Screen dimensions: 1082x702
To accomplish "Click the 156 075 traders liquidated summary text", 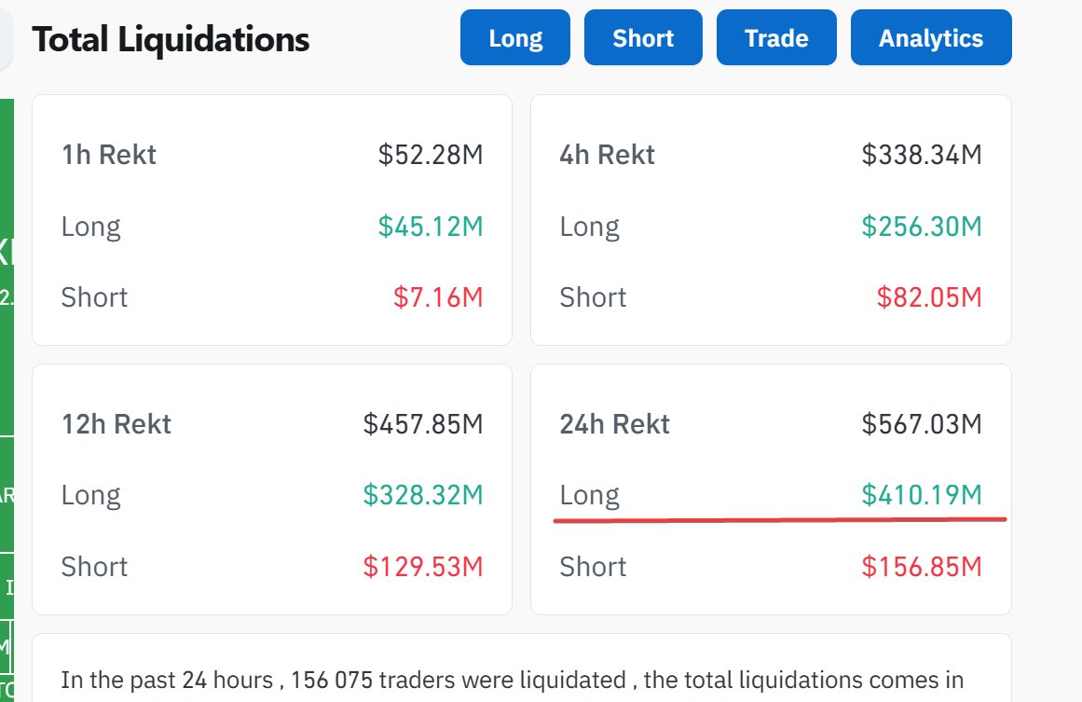I will click(512, 680).
